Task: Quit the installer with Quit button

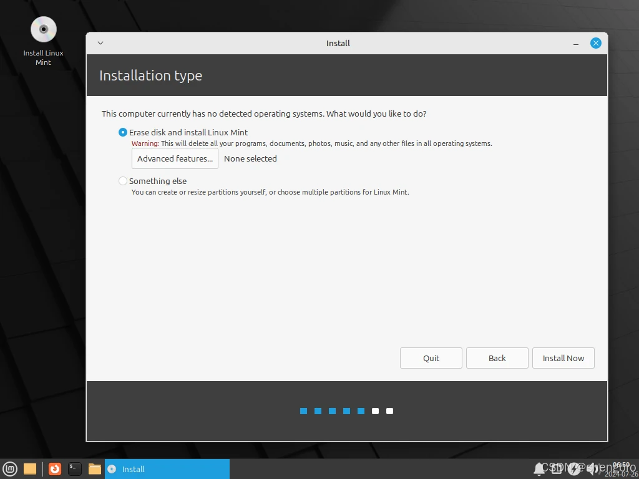Action: point(431,358)
